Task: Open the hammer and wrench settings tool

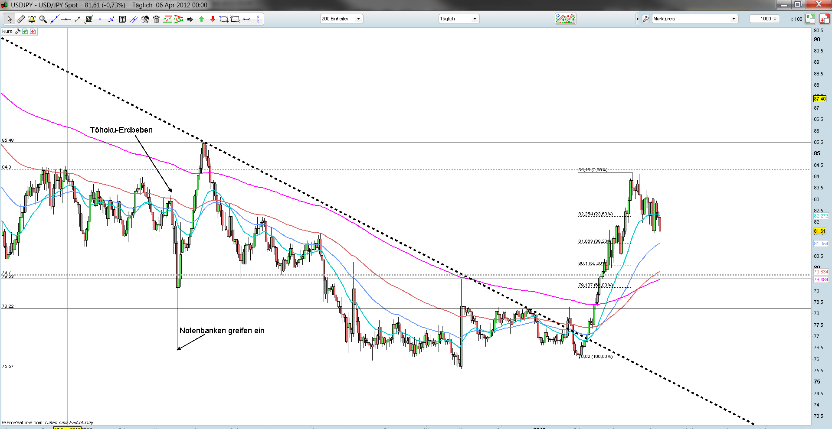Action: click(x=145, y=19)
